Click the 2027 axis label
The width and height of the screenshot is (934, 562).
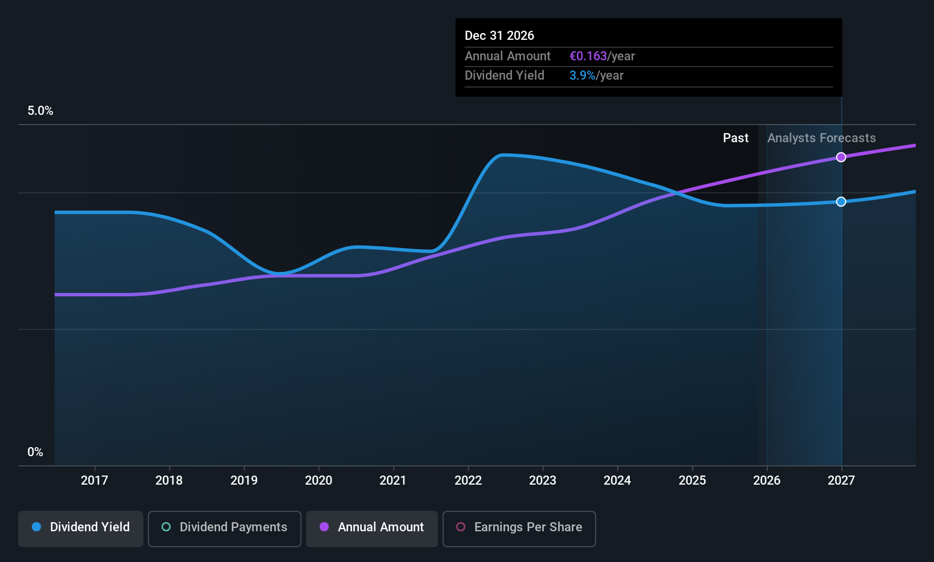coord(841,480)
